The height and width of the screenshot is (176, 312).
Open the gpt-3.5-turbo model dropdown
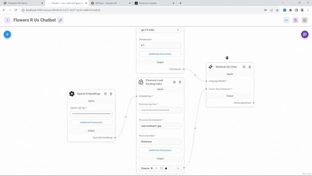pyautogui.click(x=160, y=30)
